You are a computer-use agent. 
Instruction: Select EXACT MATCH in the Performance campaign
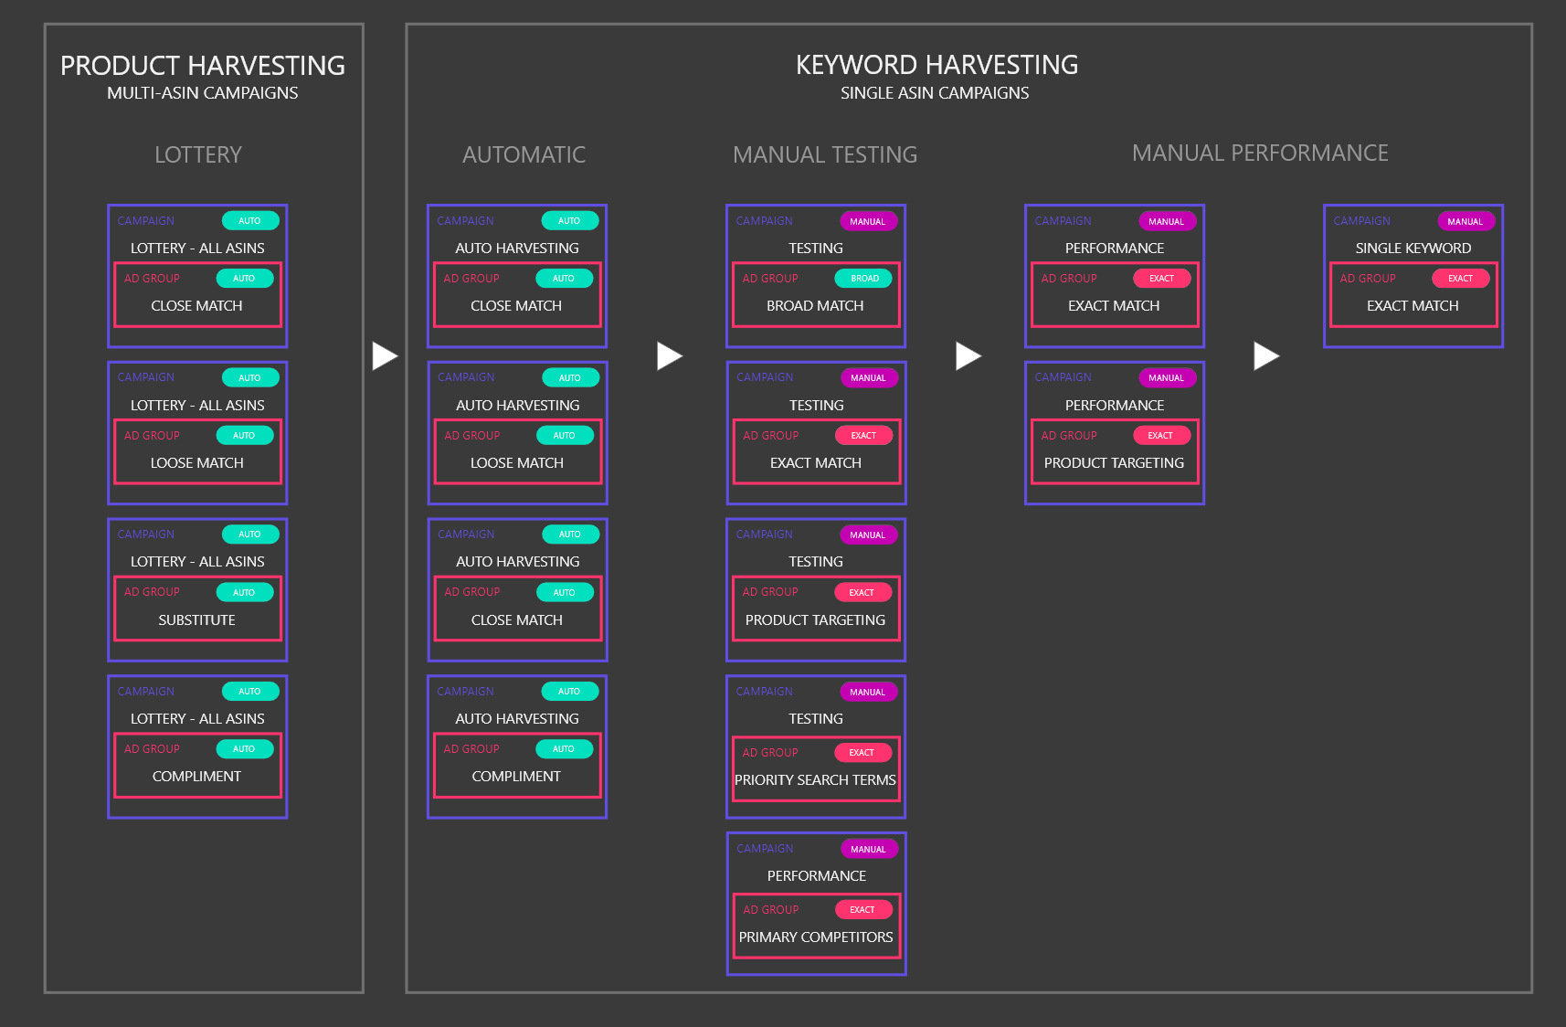1114,305
